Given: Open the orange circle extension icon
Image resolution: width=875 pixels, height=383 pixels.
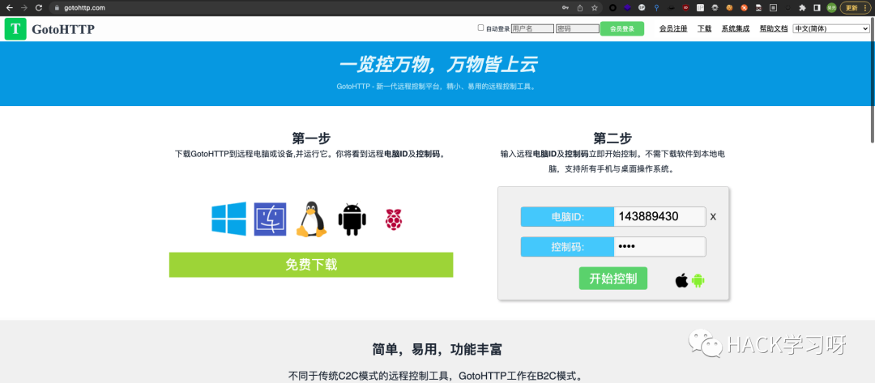Looking at the screenshot, I should (x=744, y=8).
